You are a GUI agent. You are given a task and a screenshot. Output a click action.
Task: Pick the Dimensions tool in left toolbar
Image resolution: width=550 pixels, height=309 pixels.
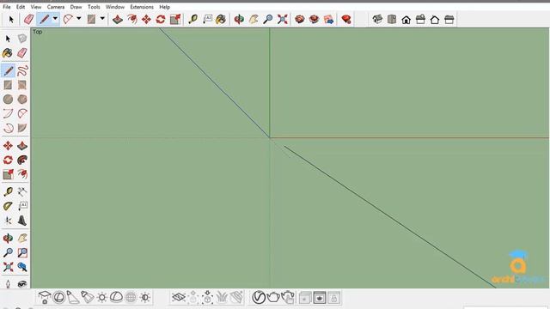click(x=22, y=191)
